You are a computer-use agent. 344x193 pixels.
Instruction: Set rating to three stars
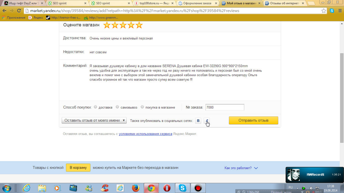123,25
